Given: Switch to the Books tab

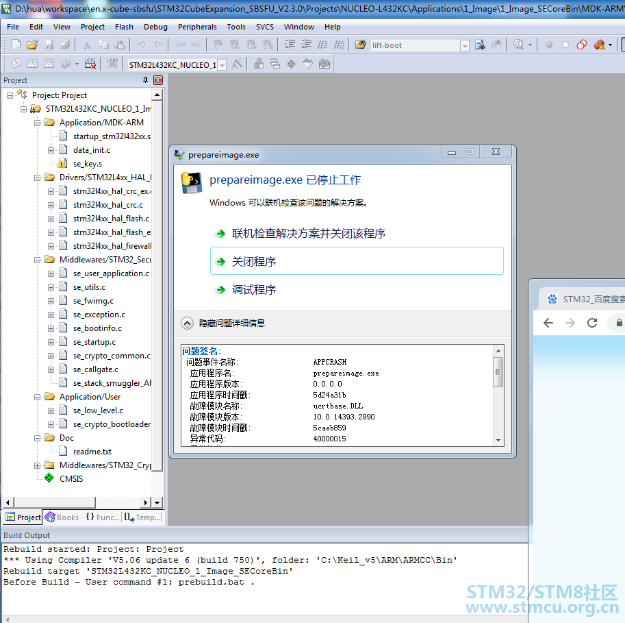Looking at the screenshot, I should click(x=62, y=517).
